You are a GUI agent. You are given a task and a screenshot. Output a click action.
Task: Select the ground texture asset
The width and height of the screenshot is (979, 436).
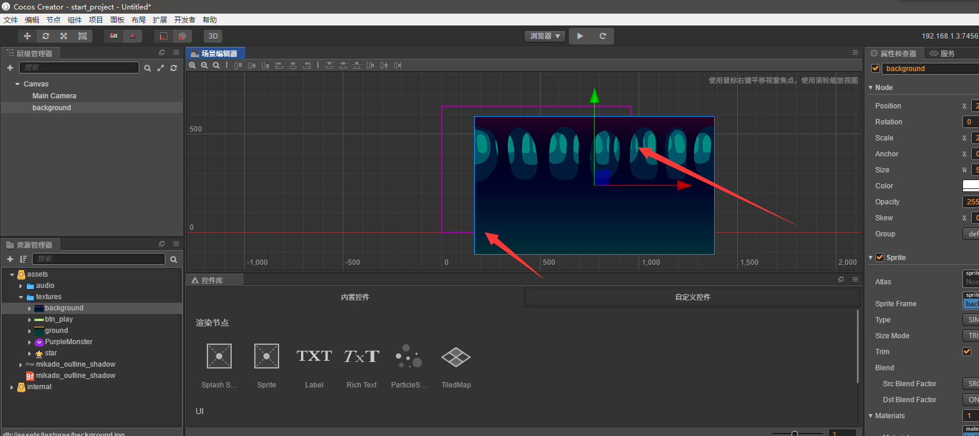56,331
